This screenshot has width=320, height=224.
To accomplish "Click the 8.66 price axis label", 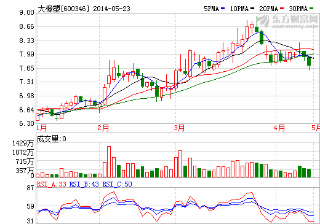I will [x=26, y=26].
